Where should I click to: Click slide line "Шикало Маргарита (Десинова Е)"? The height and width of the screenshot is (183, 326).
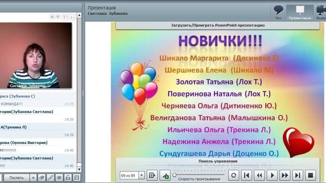pyautogui.click(x=219, y=58)
